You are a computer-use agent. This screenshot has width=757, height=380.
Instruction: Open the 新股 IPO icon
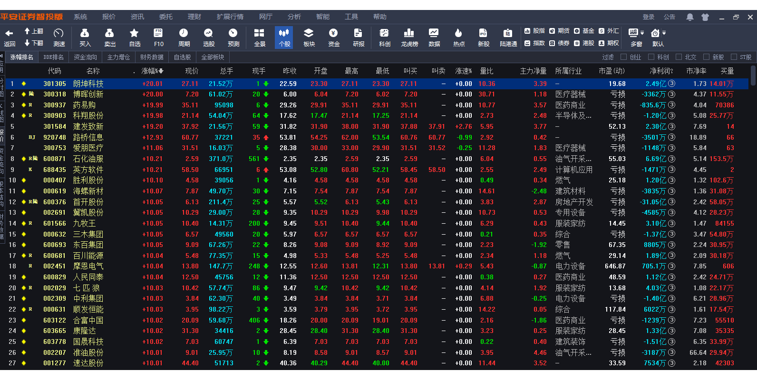483,33
